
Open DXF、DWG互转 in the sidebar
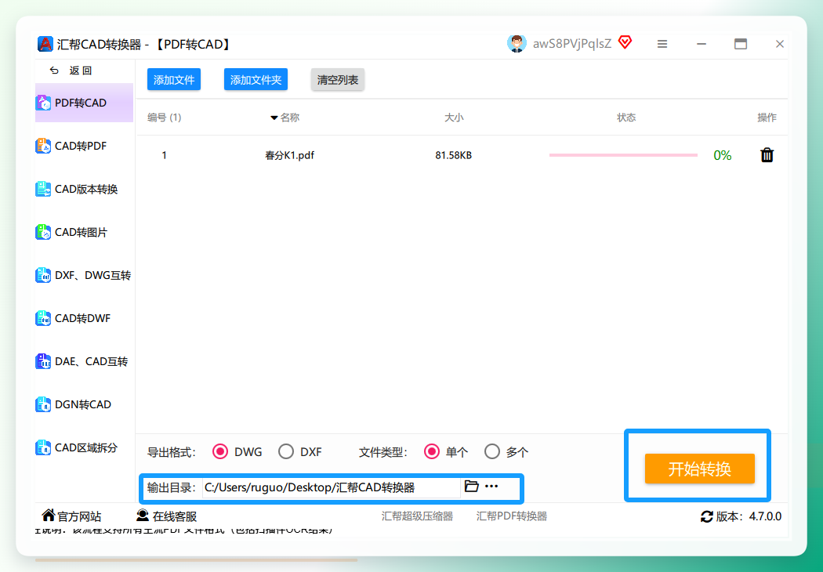click(x=84, y=275)
